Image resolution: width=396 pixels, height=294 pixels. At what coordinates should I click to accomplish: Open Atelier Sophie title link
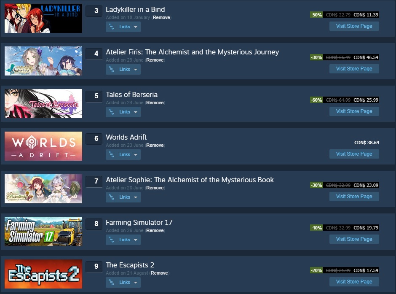click(x=190, y=180)
